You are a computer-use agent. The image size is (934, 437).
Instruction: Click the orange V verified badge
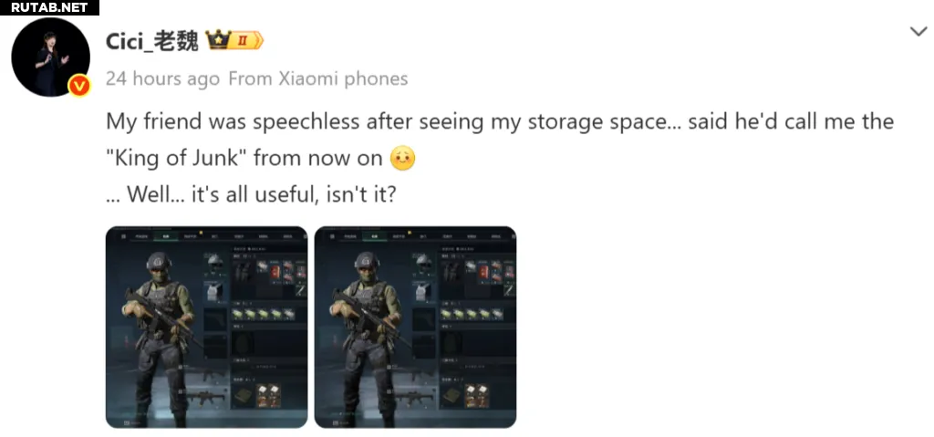pyautogui.click(x=78, y=86)
